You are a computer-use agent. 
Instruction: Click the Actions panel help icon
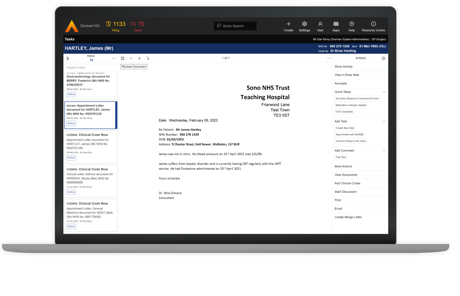pyautogui.click(x=383, y=58)
